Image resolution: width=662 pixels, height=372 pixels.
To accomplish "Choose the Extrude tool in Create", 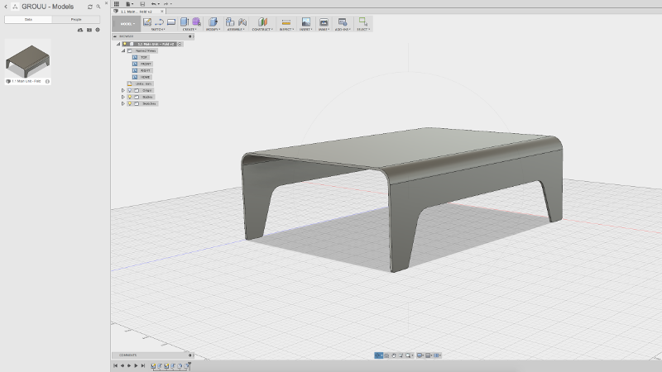I will coord(185,22).
